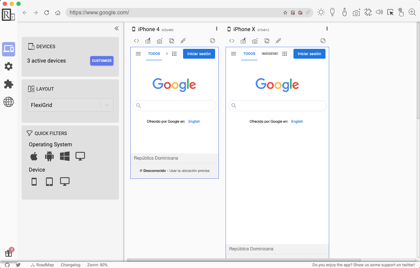Bookmark the page with the star icon

(x=285, y=13)
